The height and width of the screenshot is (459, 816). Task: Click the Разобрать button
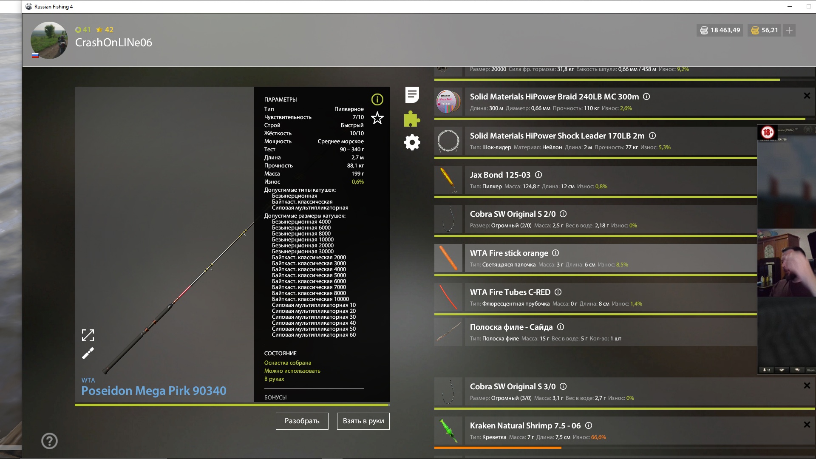point(302,421)
